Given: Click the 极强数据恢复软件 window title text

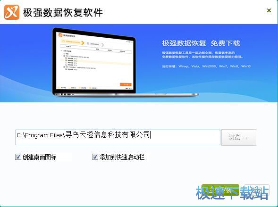Looking at the screenshot, I should (63, 13).
